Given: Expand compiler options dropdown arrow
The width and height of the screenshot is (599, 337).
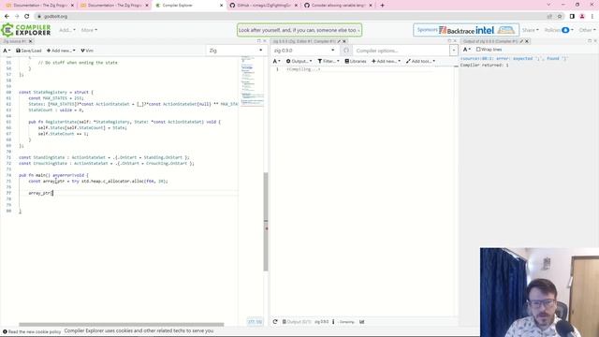Looking at the screenshot, I should [453, 51].
